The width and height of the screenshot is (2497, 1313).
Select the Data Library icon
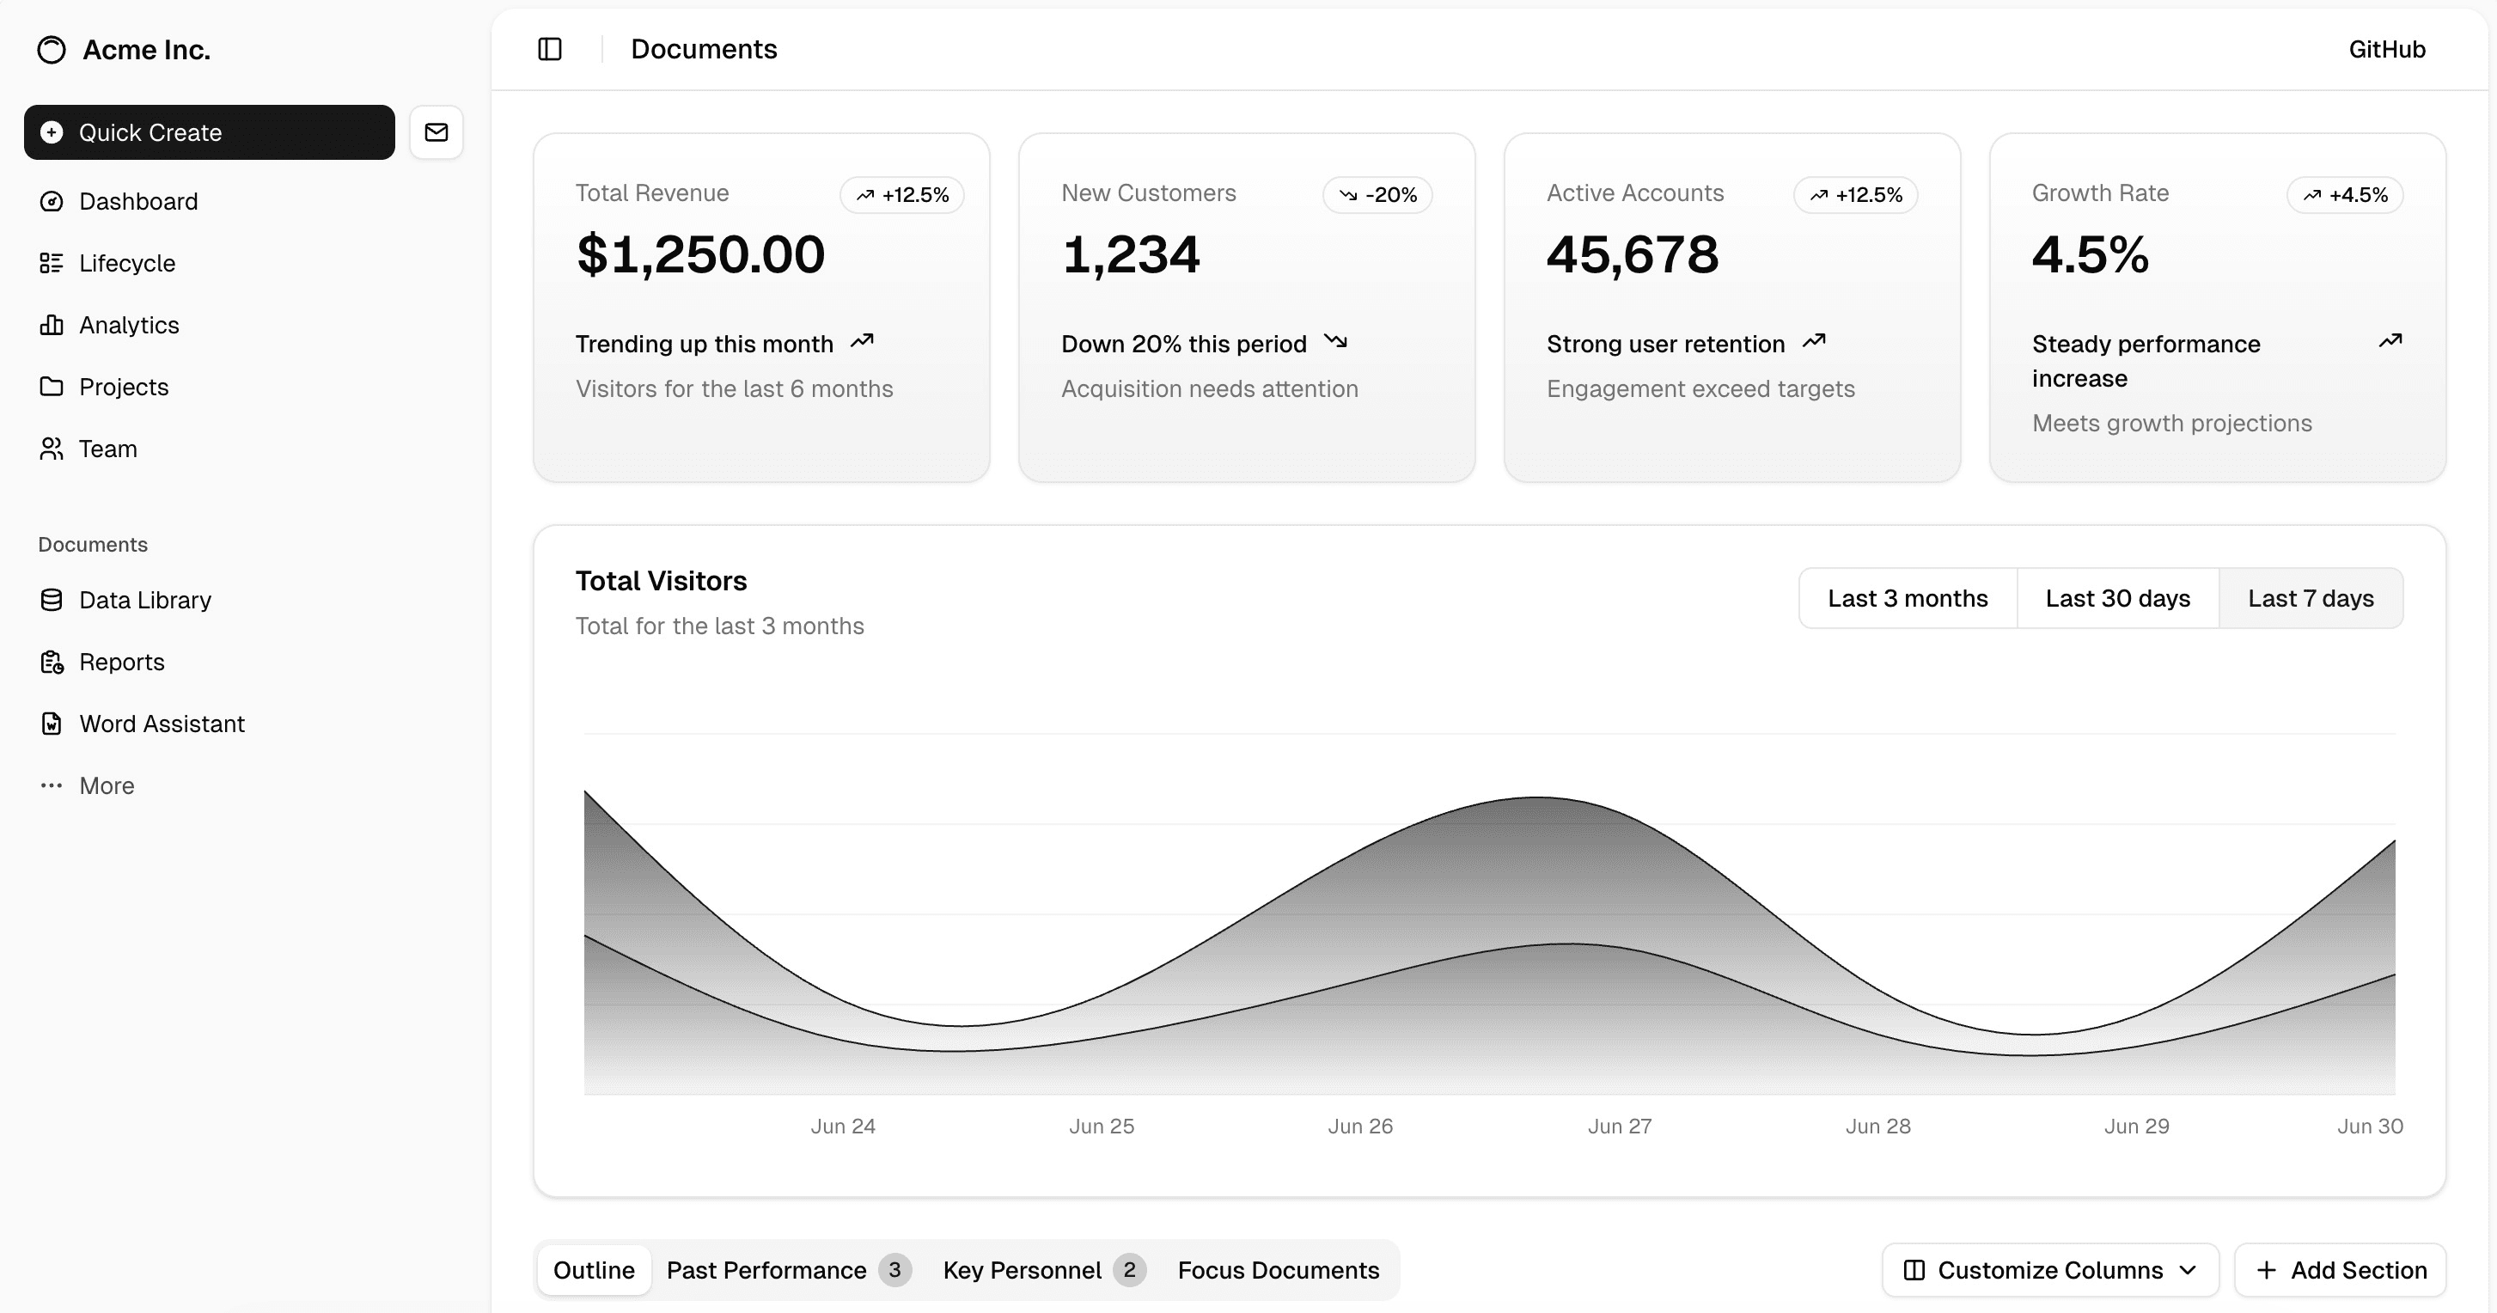coord(52,599)
